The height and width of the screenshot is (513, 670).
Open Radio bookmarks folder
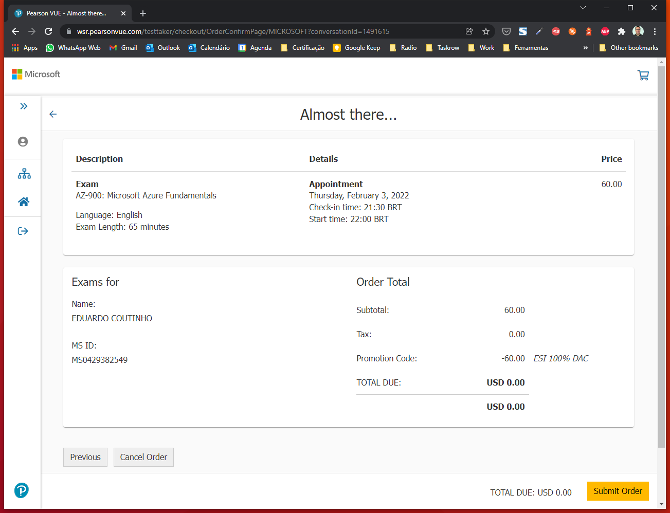pyautogui.click(x=403, y=48)
